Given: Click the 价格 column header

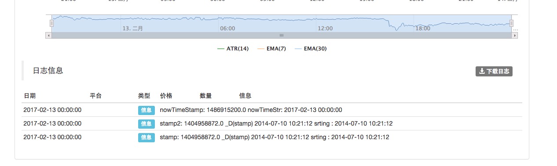Looking at the screenshot, I should [166, 96].
